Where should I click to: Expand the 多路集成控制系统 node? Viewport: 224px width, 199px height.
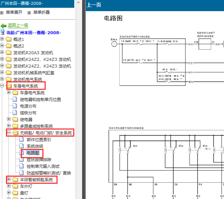[x=9, y=125]
